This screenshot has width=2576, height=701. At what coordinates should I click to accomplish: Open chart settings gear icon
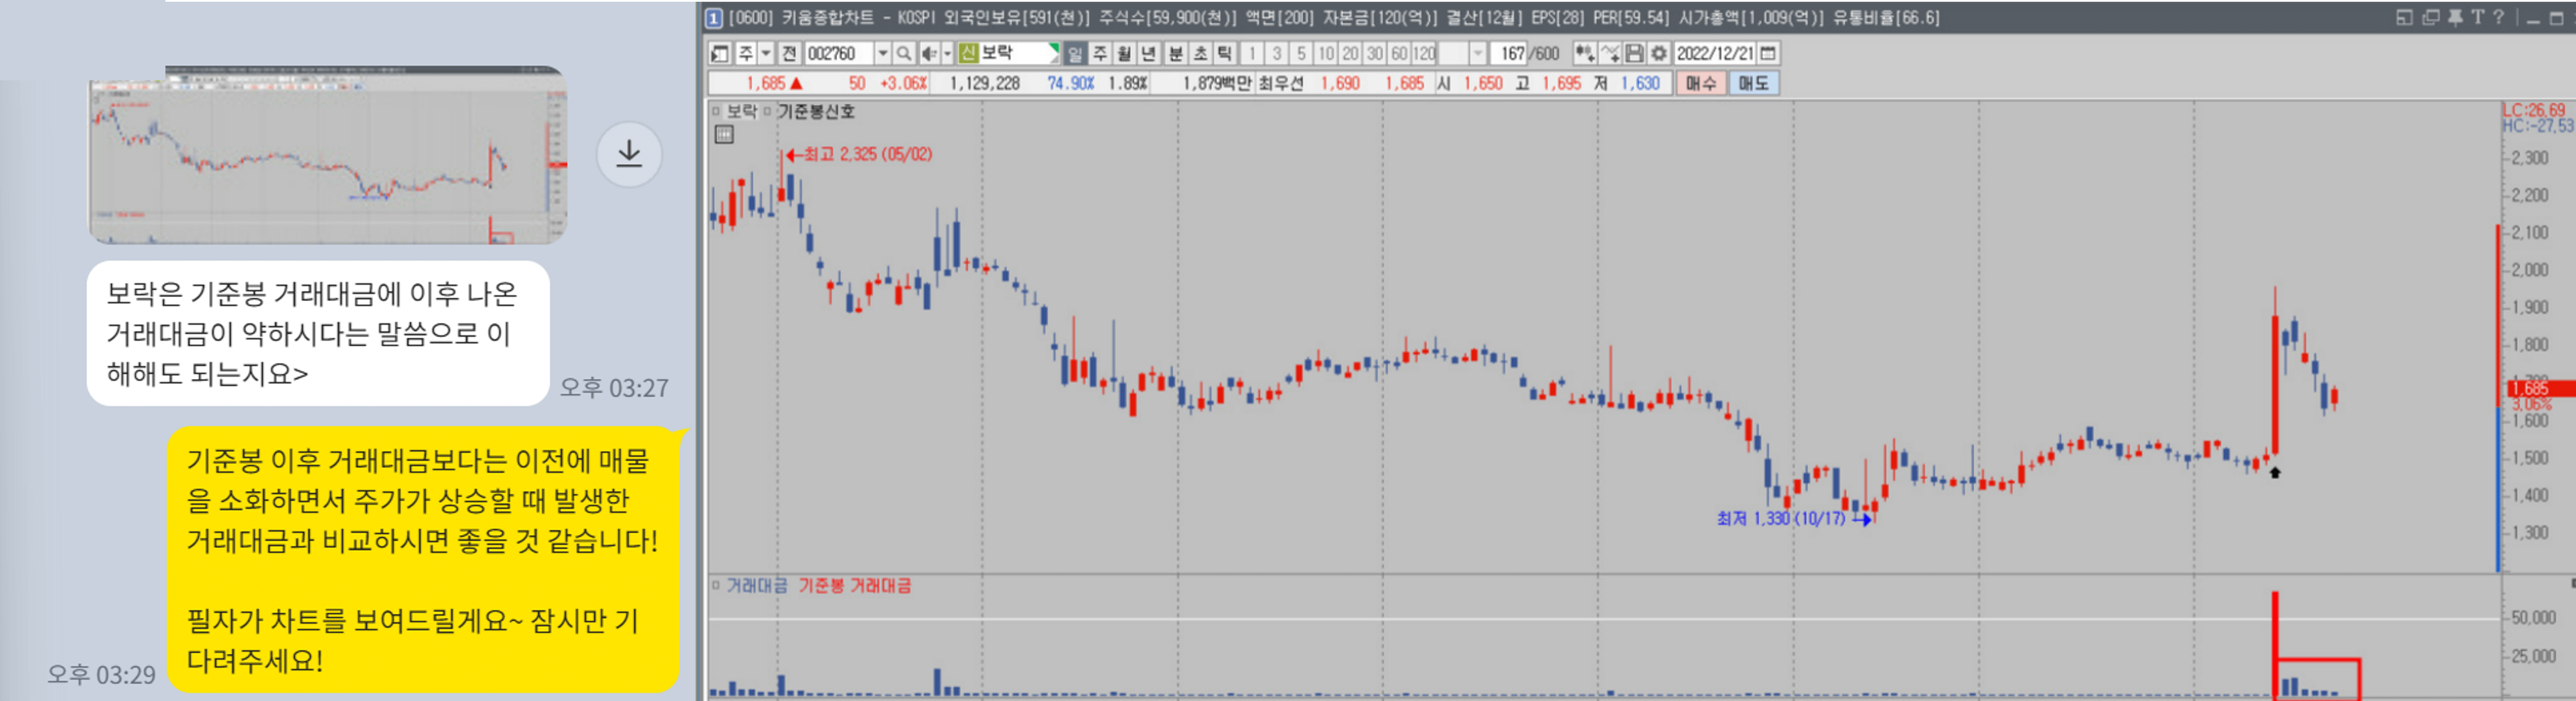(x=1658, y=53)
